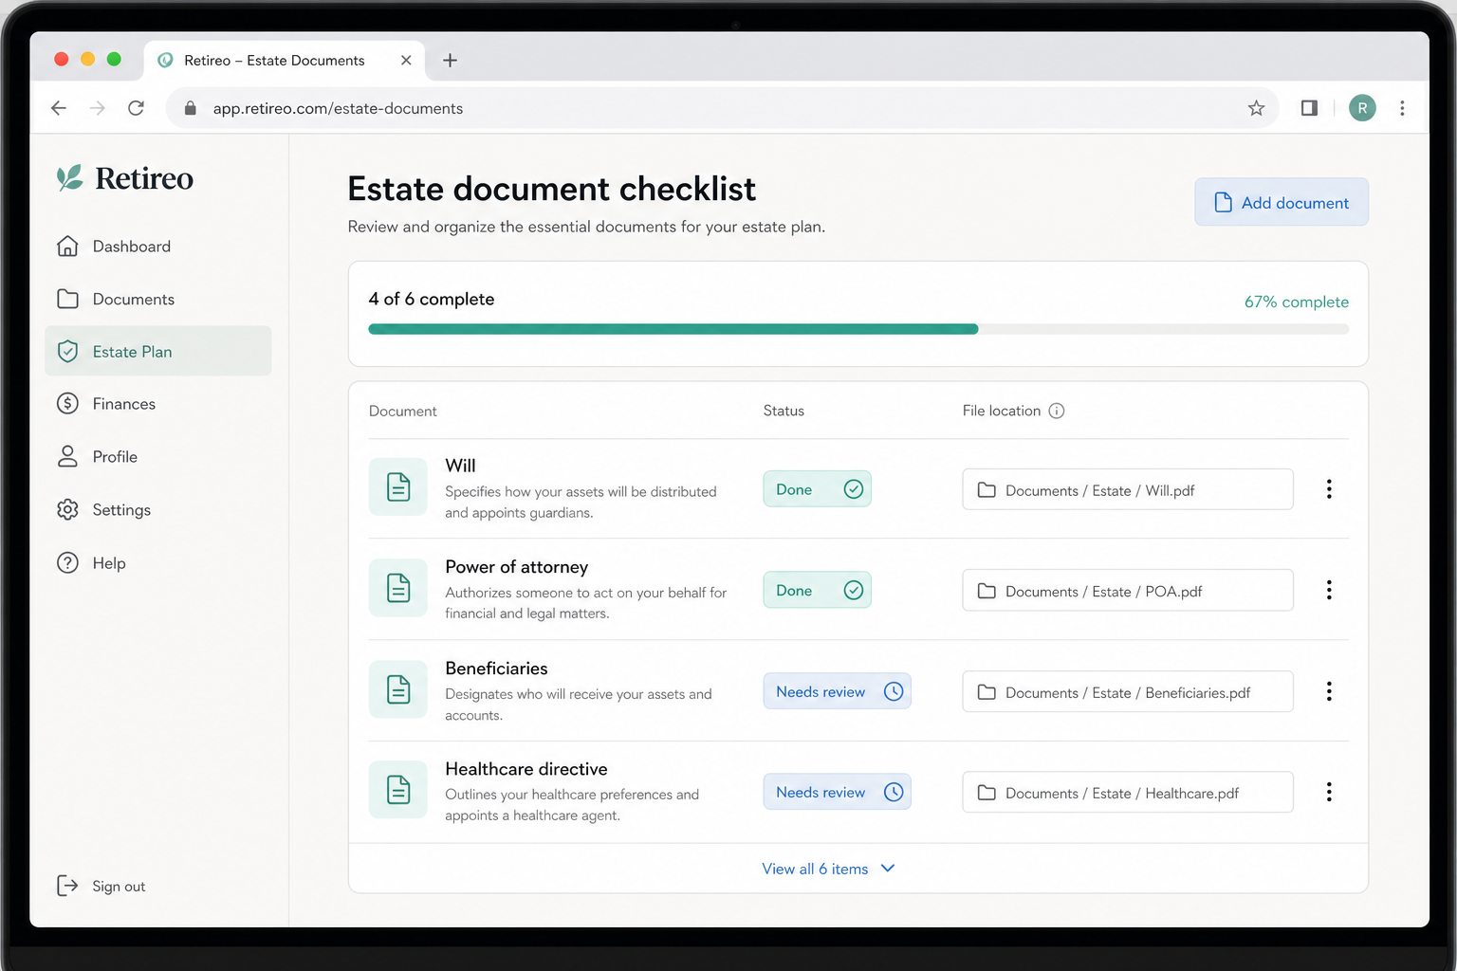Click the Will document icon
Viewport: 1457px width, 971px height.
click(398, 487)
